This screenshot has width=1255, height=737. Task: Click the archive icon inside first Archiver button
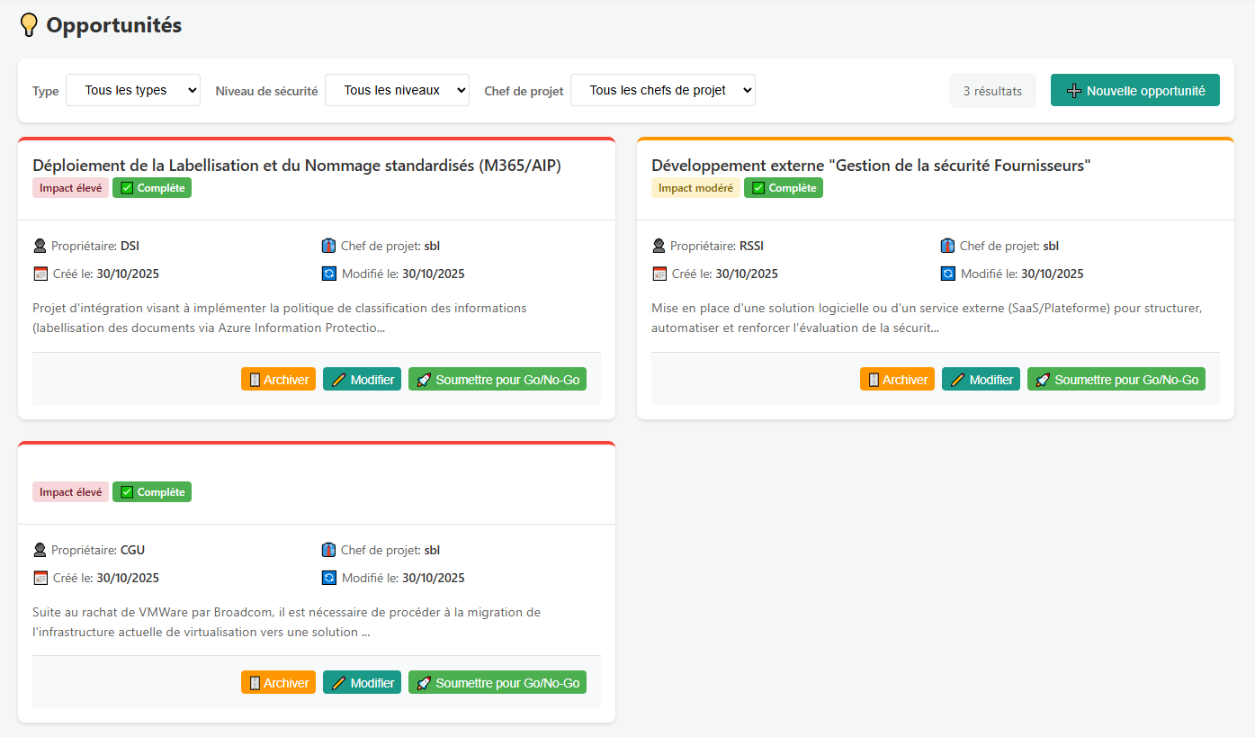coord(254,379)
